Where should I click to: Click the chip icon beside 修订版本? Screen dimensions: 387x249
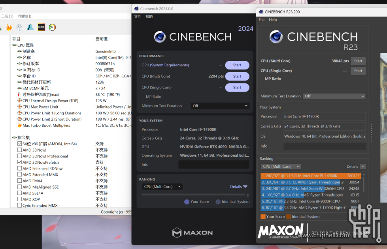coord(19,64)
